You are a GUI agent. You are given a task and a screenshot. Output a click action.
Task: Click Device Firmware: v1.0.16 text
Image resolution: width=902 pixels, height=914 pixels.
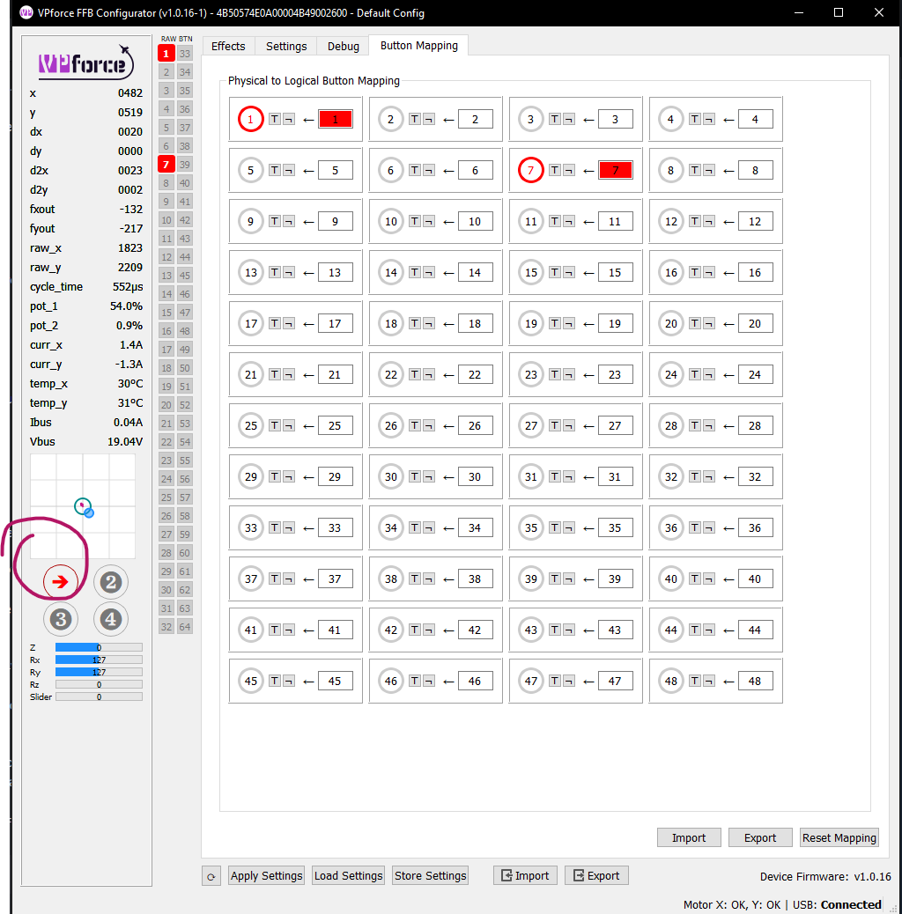[825, 877]
